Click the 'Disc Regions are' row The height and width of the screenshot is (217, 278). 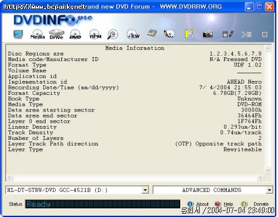point(135,54)
